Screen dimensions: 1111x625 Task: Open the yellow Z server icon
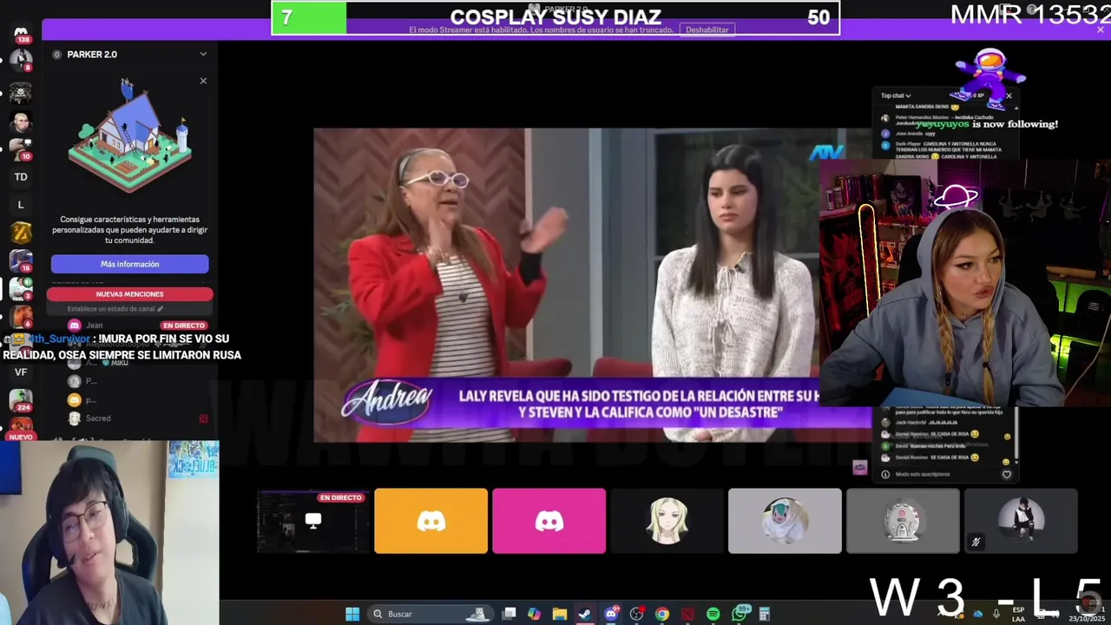pyautogui.click(x=21, y=233)
